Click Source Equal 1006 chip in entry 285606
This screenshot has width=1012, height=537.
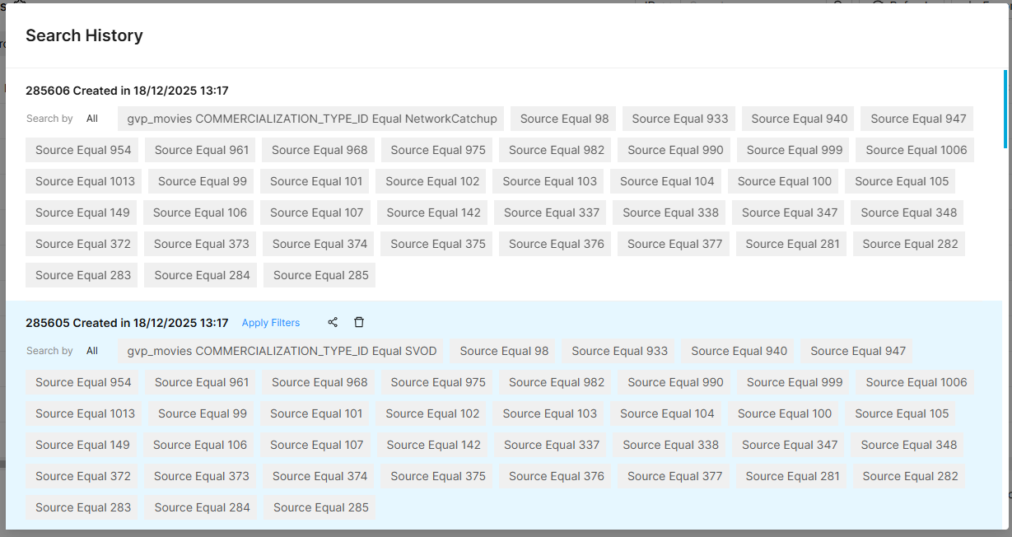coord(916,150)
